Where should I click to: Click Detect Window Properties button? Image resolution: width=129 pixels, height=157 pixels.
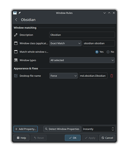pos(62,129)
